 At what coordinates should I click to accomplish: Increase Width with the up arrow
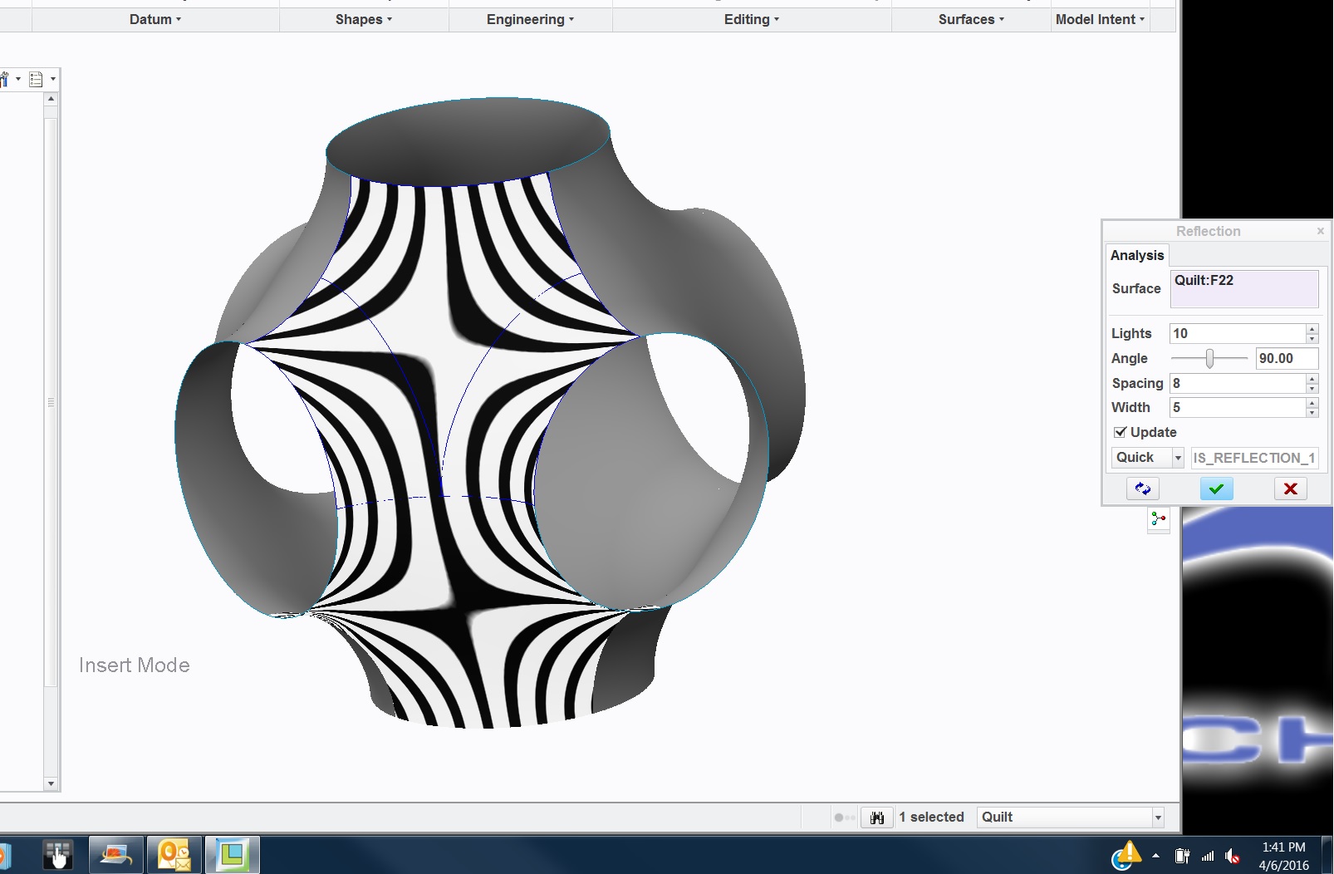coord(1312,403)
